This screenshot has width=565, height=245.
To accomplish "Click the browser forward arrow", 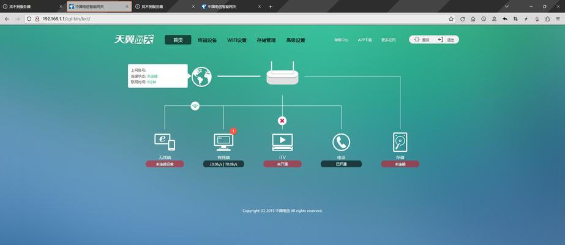I will [17, 19].
